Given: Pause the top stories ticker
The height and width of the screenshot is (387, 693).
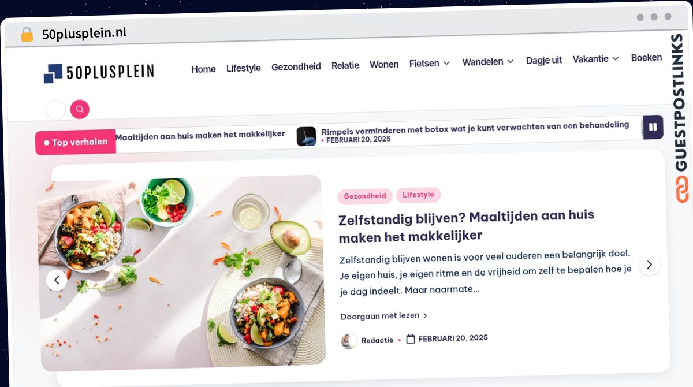Looking at the screenshot, I should [x=653, y=127].
